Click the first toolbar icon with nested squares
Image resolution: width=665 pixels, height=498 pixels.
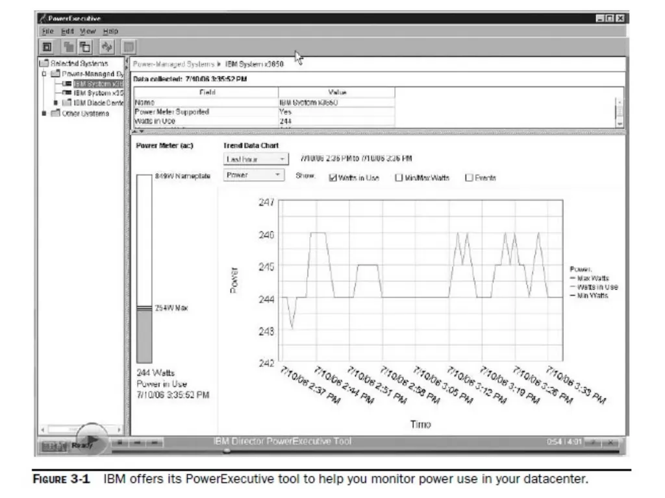47,47
